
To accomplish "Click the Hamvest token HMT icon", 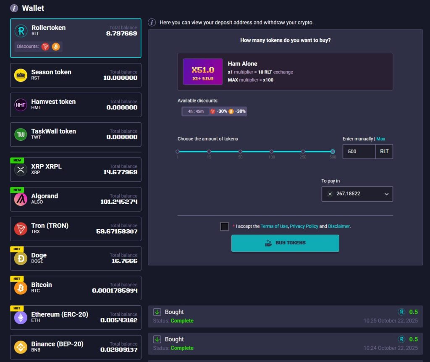I will 21,105.
